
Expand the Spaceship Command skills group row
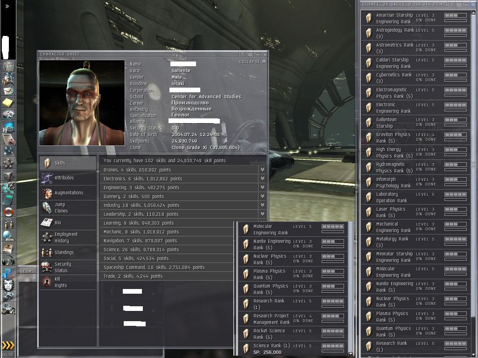click(x=167, y=267)
